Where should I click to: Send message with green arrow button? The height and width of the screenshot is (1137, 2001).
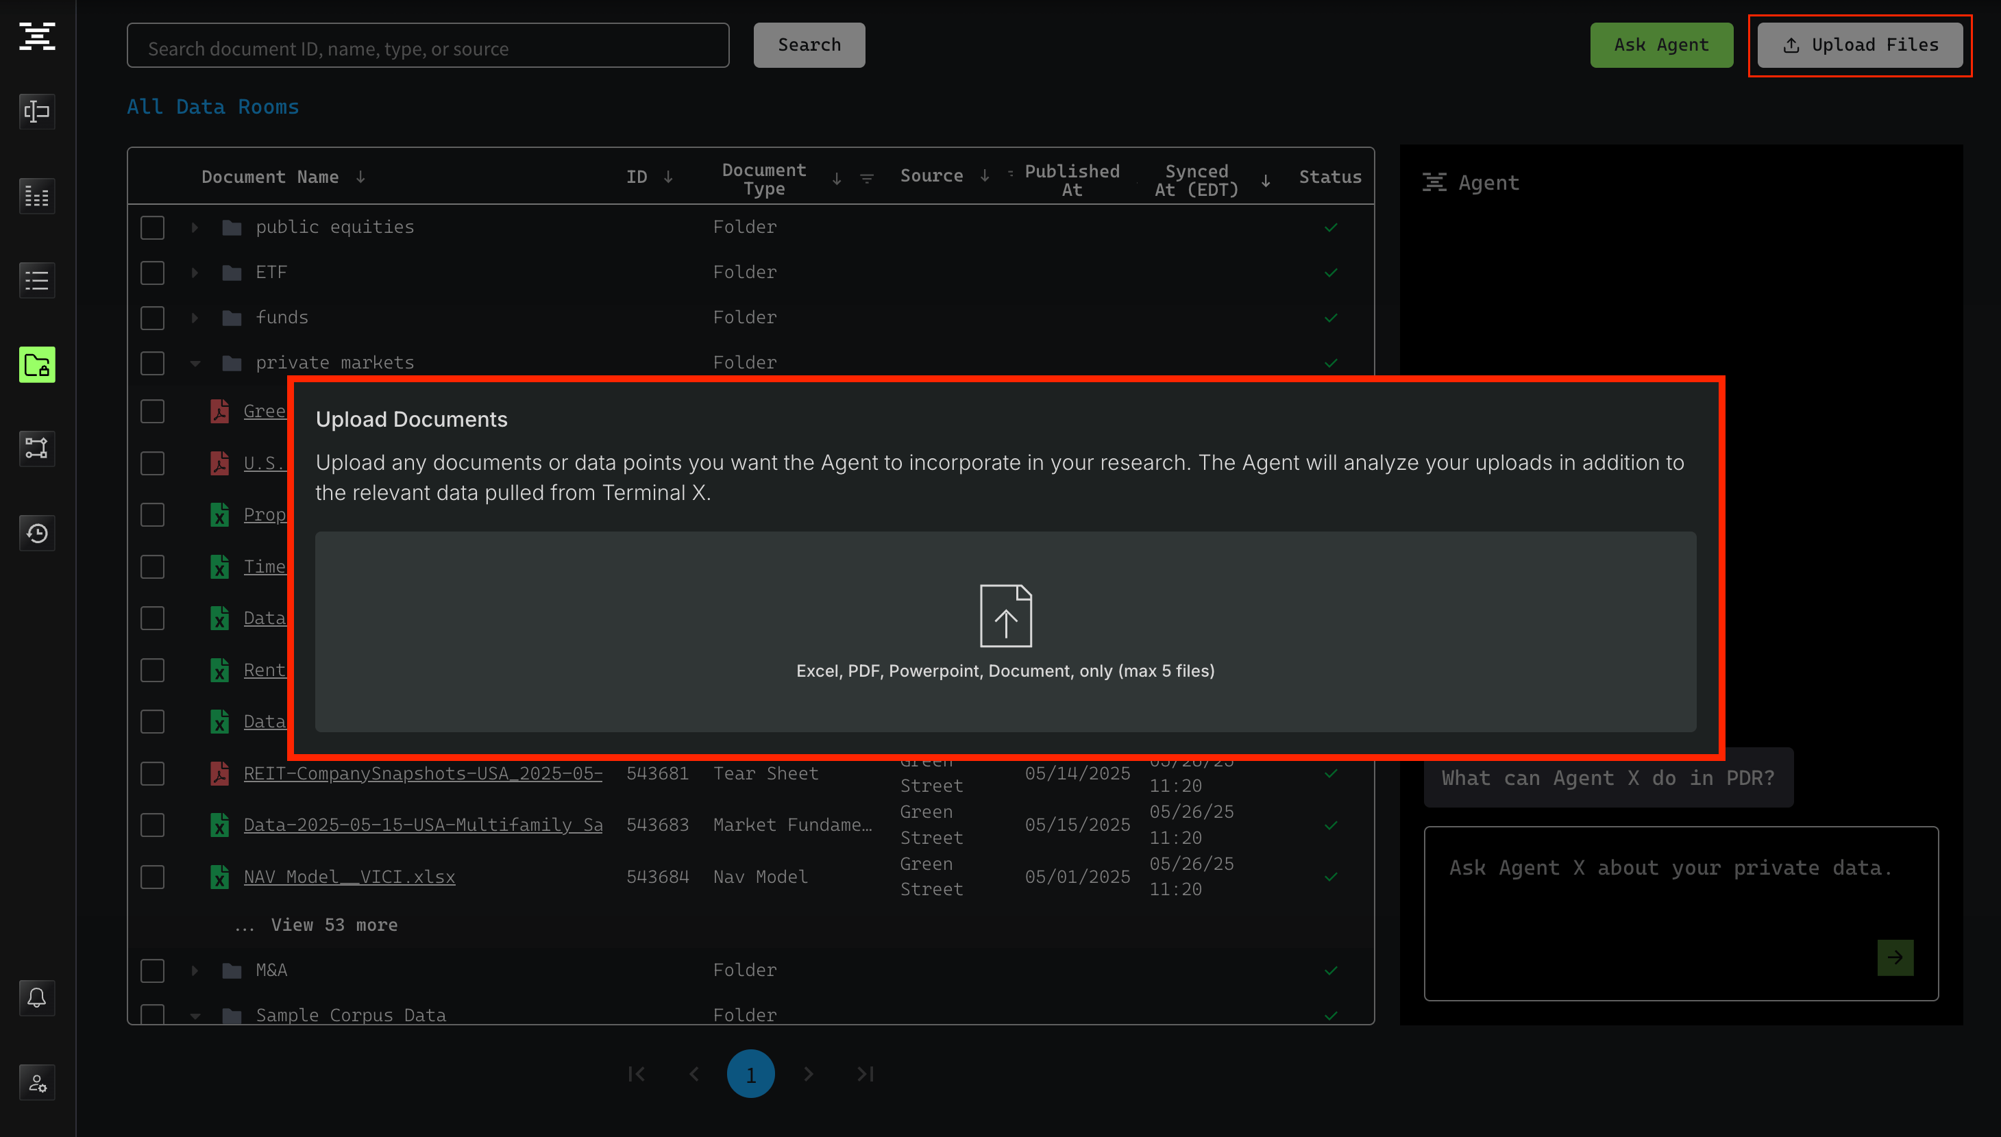pyautogui.click(x=1895, y=958)
